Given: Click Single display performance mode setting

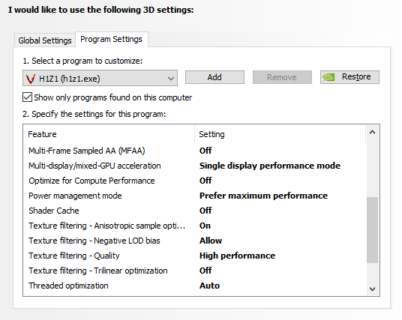Looking at the screenshot, I should pyautogui.click(x=270, y=166).
